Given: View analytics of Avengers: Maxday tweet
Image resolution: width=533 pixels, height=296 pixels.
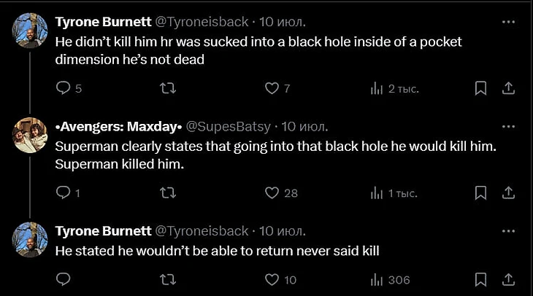Looking at the screenshot, I should (377, 193).
